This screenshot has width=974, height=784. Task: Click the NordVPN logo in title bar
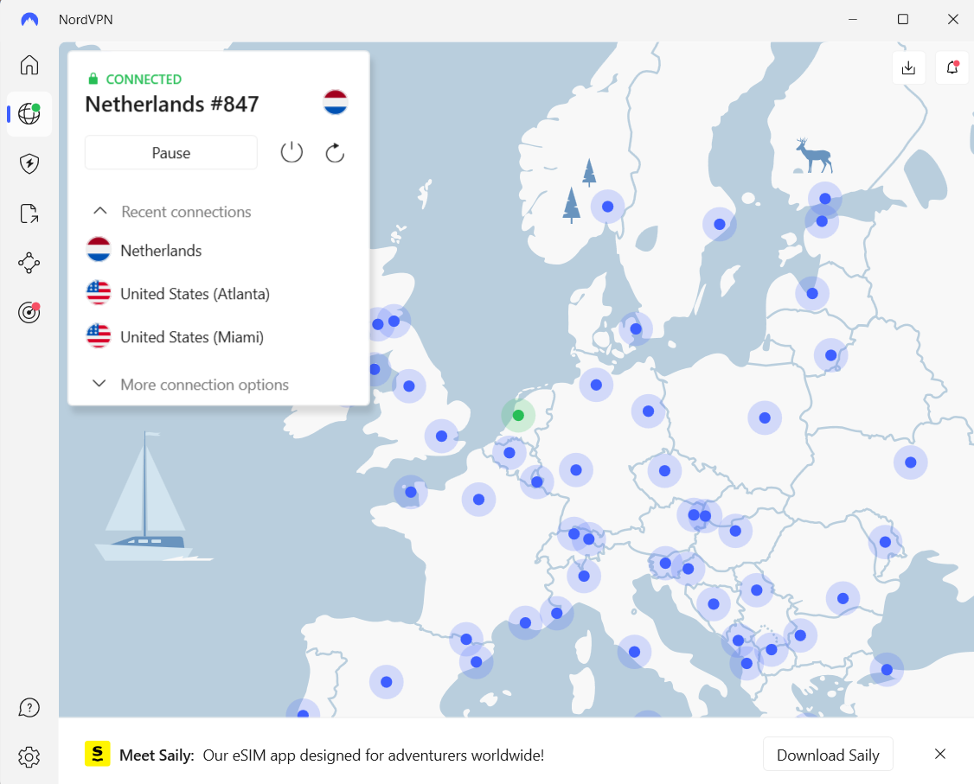tap(29, 19)
